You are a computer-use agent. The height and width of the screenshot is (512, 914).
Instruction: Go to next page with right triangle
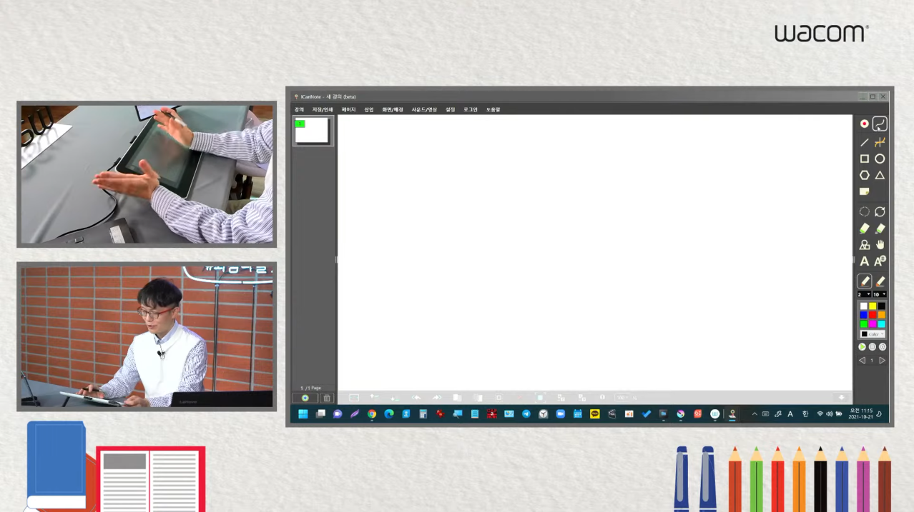pyautogui.click(x=882, y=361)
